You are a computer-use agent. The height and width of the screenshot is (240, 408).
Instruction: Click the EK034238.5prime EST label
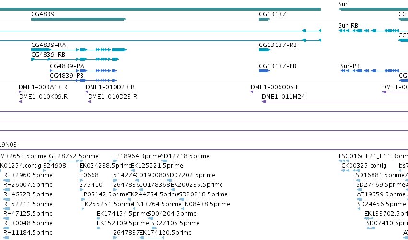coord(105,166)
